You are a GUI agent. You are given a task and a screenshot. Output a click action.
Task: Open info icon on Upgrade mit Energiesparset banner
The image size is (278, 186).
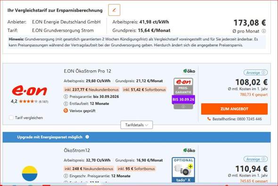(87, 137)
